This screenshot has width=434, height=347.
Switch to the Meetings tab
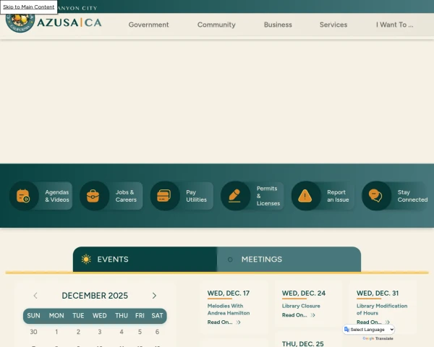pyautogui.click(x=261, y=260)
